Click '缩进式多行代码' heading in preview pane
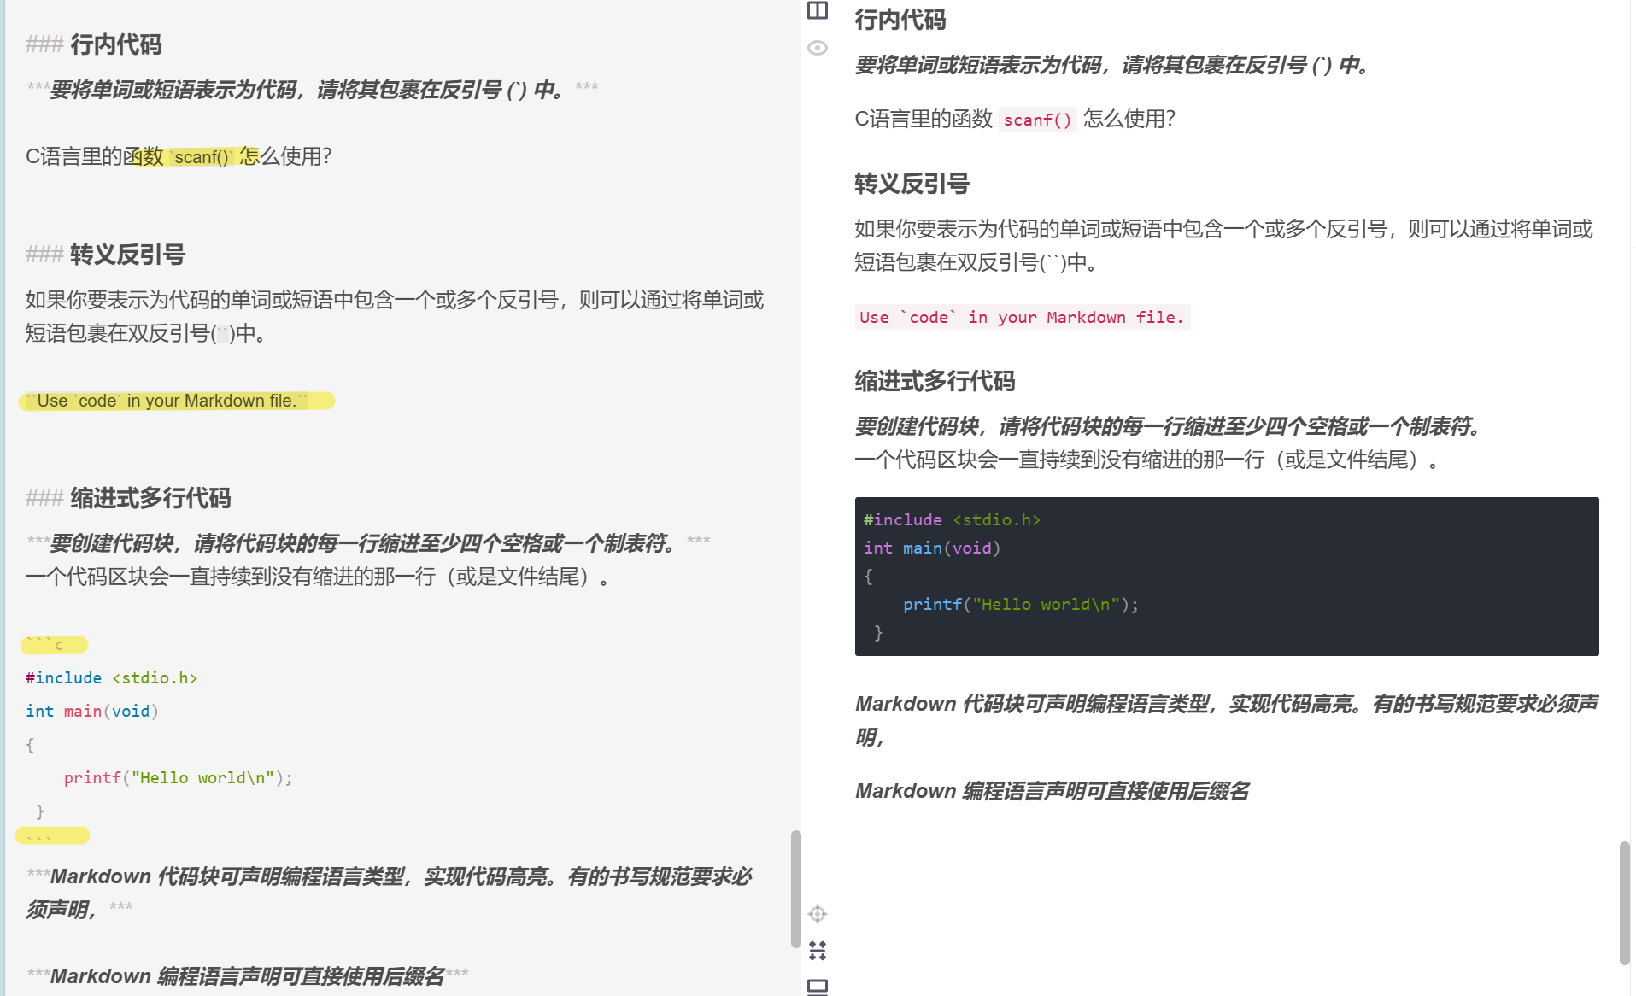Image resolution: width=1636 pixels, height=996 pixels. (x=935, y=381)
